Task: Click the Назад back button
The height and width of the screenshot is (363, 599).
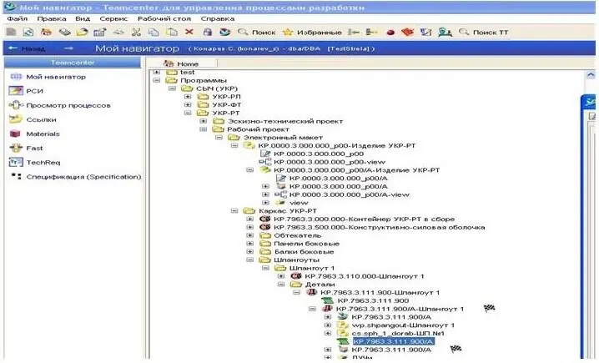Action: 27,48
